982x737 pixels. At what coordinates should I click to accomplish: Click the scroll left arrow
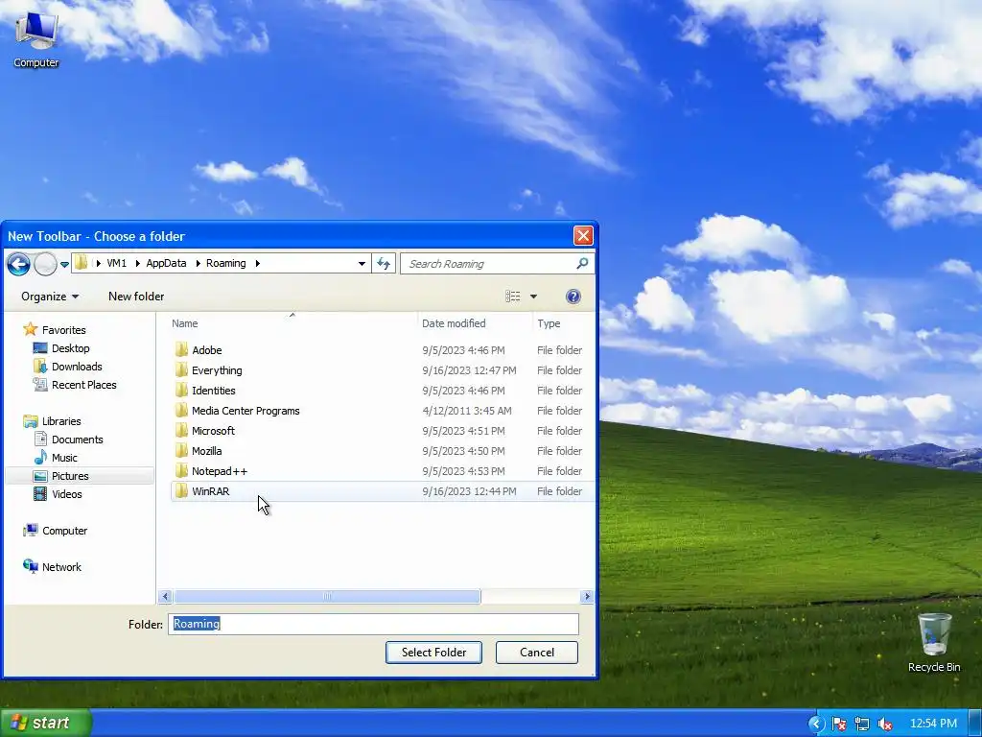(x=165, y=596)
